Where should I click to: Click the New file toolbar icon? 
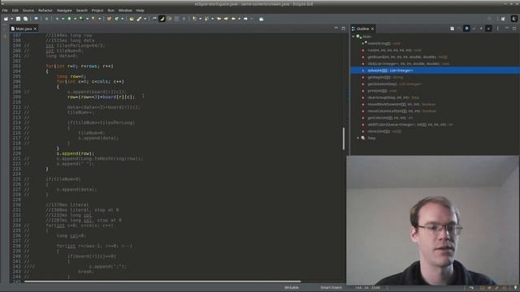click(6, 19)
